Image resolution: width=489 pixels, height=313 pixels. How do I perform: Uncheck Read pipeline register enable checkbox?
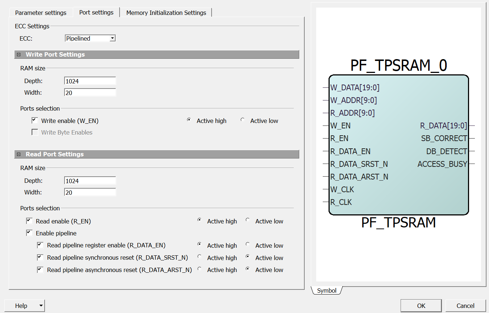pyautogui.click(x=40, y=245)
